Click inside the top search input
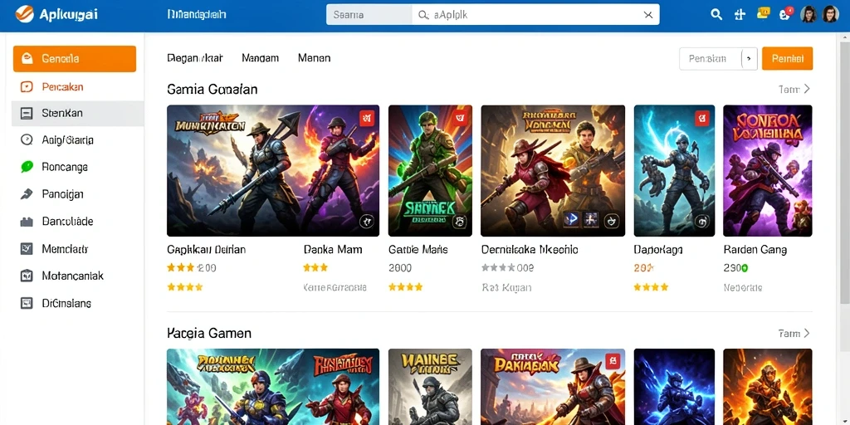 pos(535,15)
